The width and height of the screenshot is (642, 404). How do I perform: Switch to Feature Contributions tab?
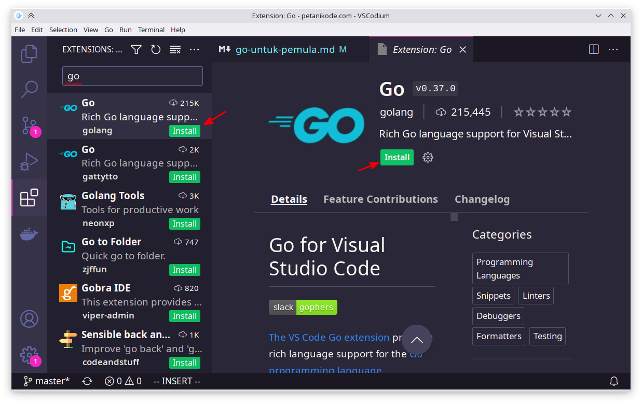tap(380, 199)
